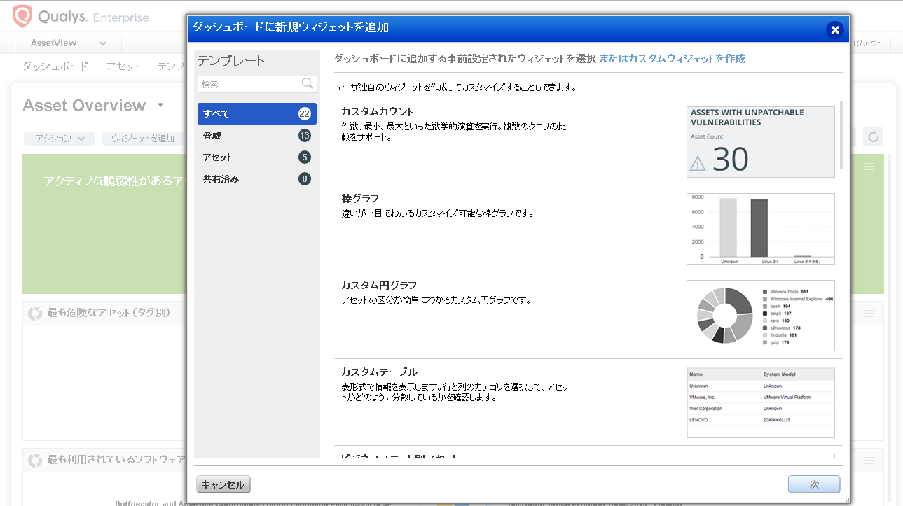Click the キャンセル button
This screenshot has width=903, height=506.
click(x=223, y=484)
